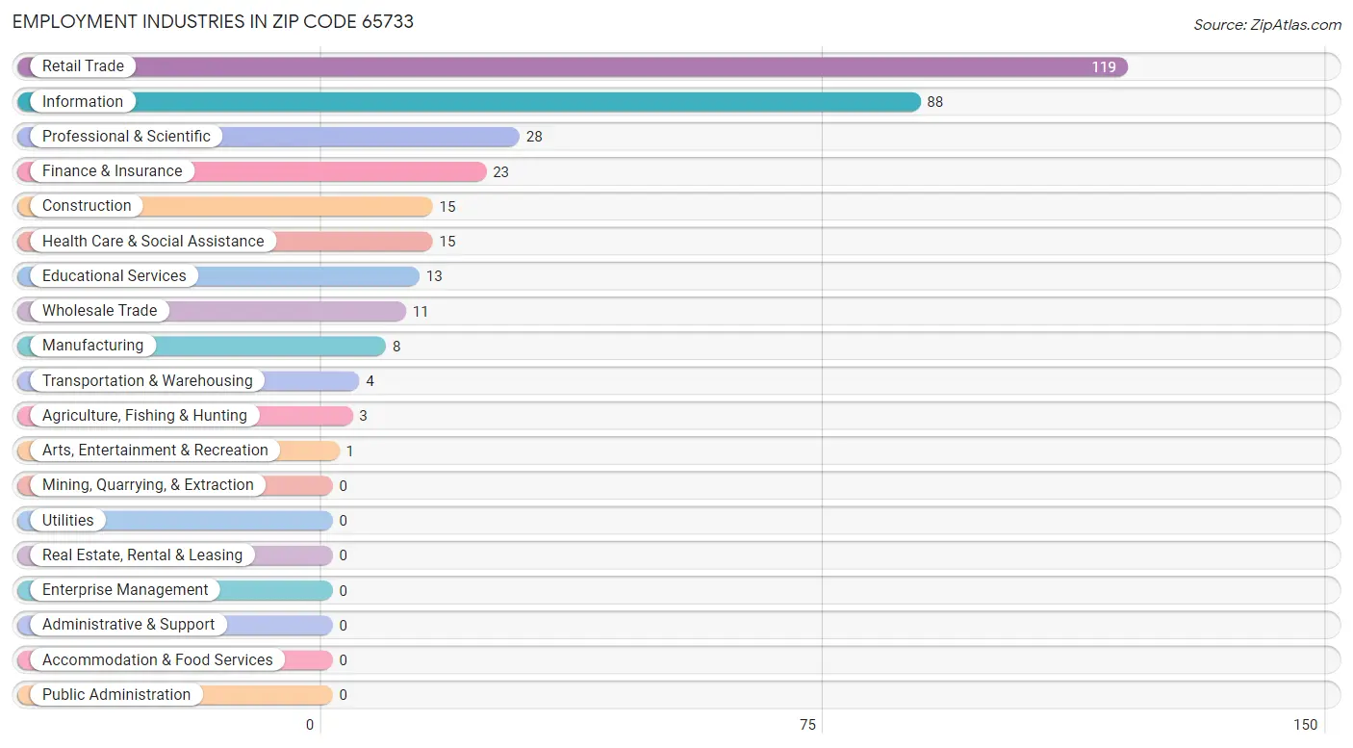Select the Educational Services label

point(115,275)
